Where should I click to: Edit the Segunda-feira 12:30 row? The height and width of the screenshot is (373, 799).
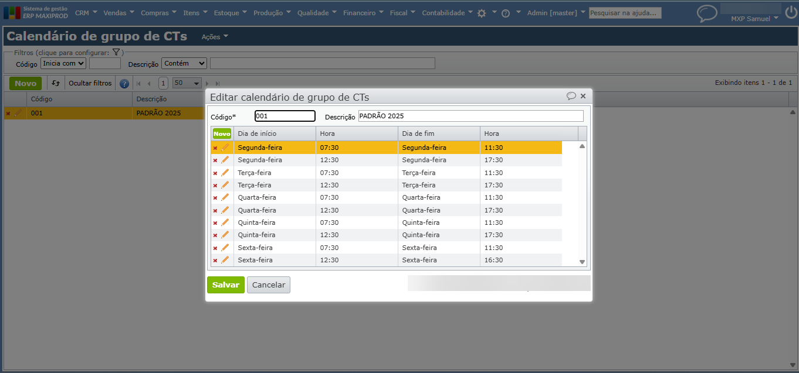(225, 160)
